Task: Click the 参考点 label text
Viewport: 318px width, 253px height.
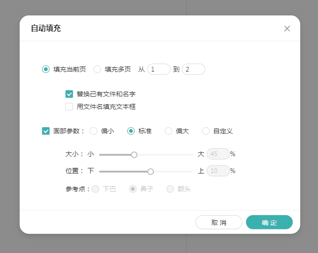Action: point(77,189)
